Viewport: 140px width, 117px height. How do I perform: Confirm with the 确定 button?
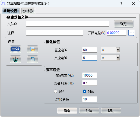[67, 111]
